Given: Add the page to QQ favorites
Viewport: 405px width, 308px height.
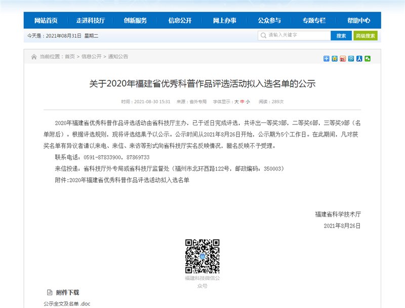Looking at the screenshot, I should point(334,59).
